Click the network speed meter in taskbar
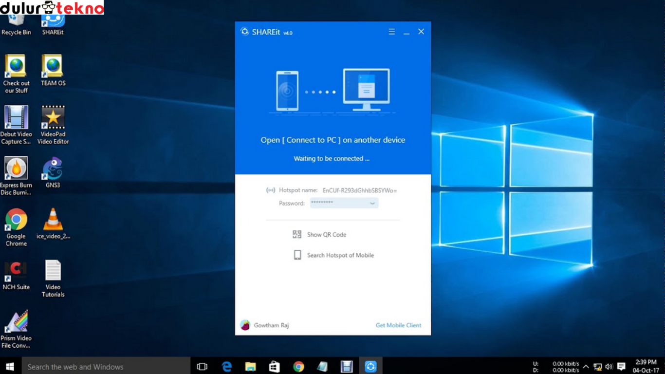This screenshot has height=374, width=665. (556, 367)
